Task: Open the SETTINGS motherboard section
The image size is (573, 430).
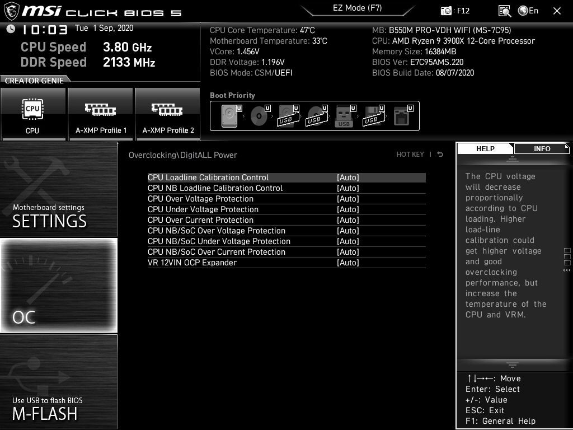Action: 58,189
